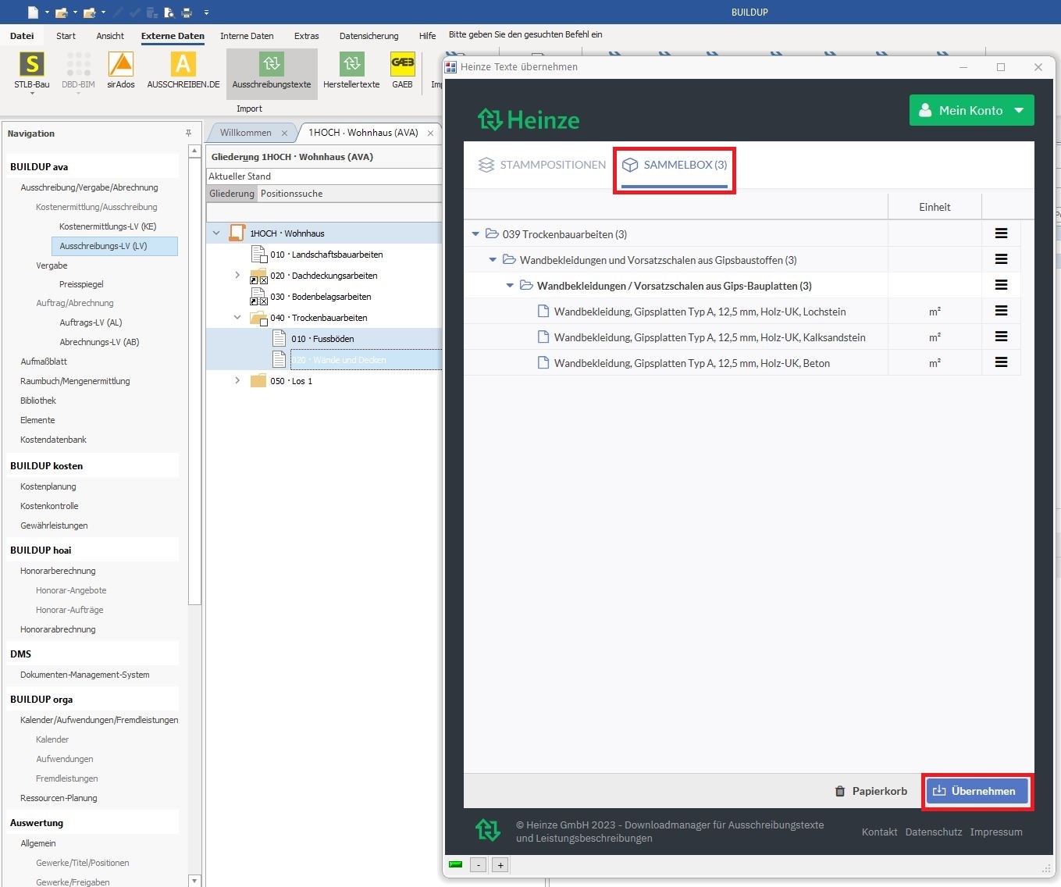Click the Heinze logo in dialog header
This screenshot has width=1061, height=887.
pyautogui.click(x=529, y=119)
